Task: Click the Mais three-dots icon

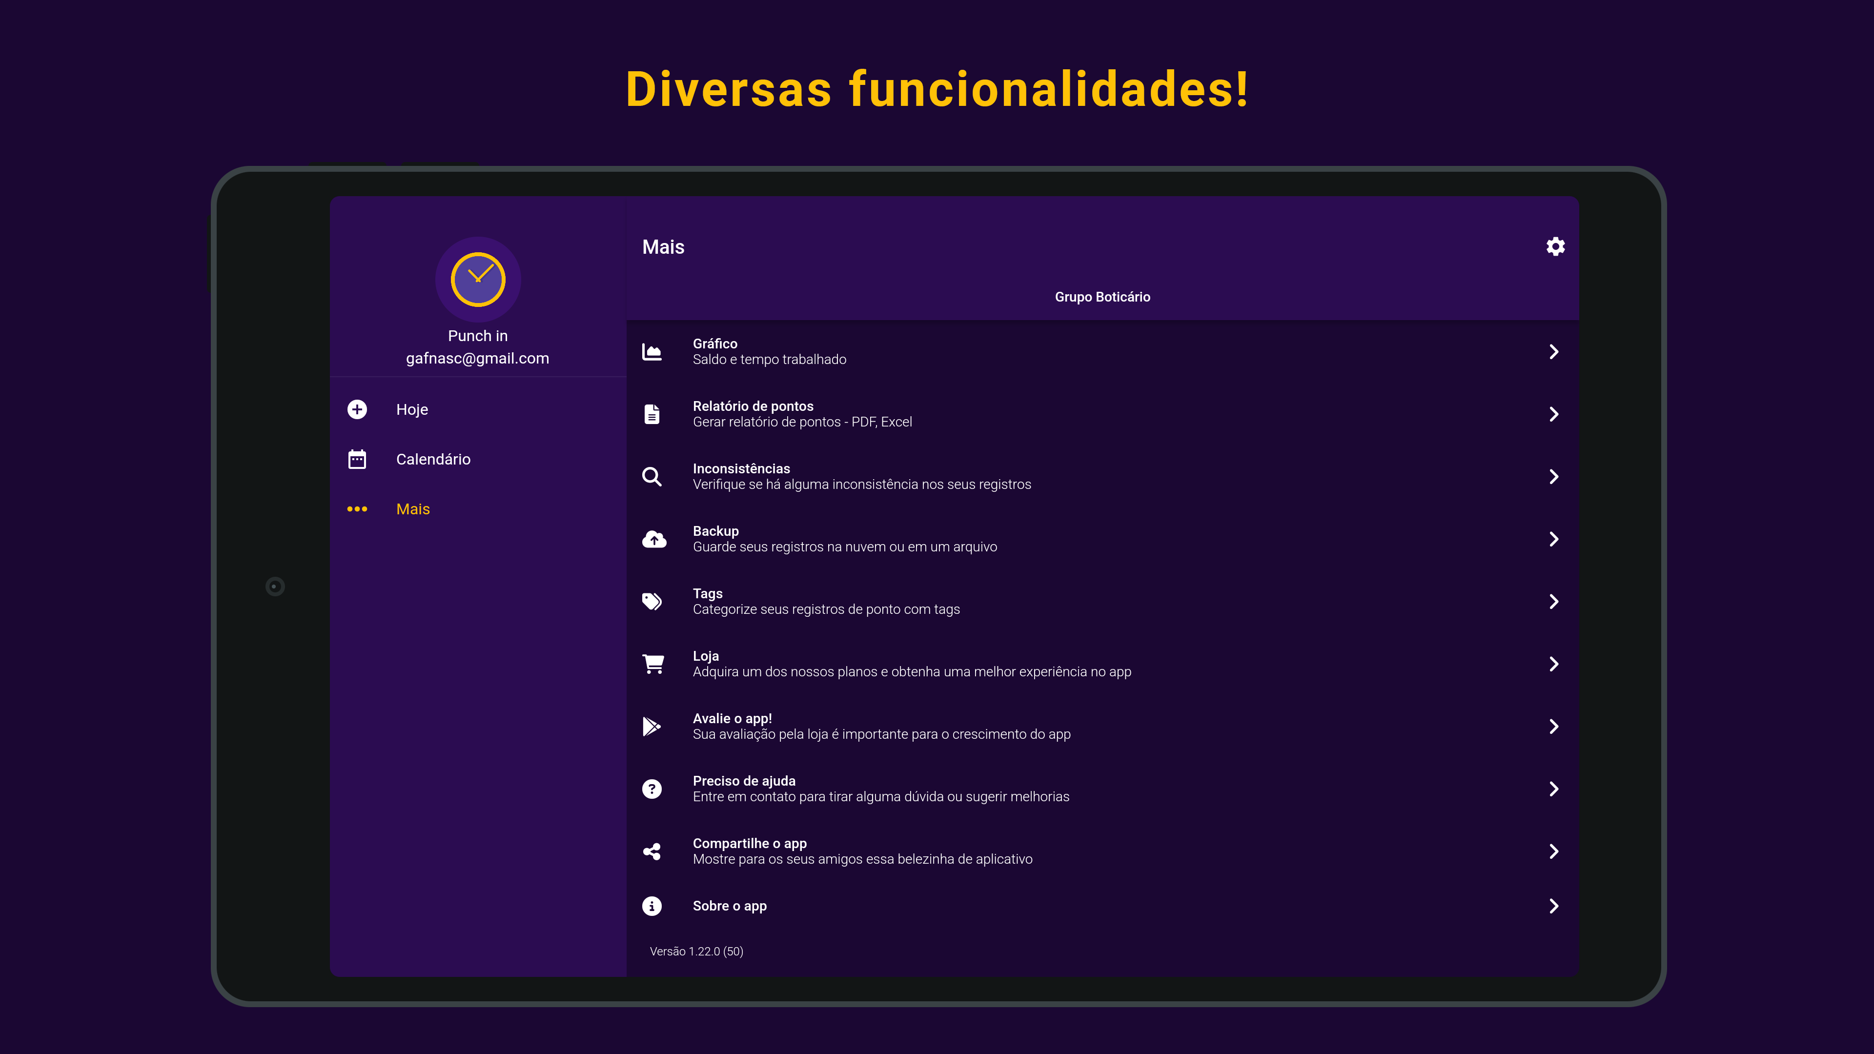Action: [357, 509]
